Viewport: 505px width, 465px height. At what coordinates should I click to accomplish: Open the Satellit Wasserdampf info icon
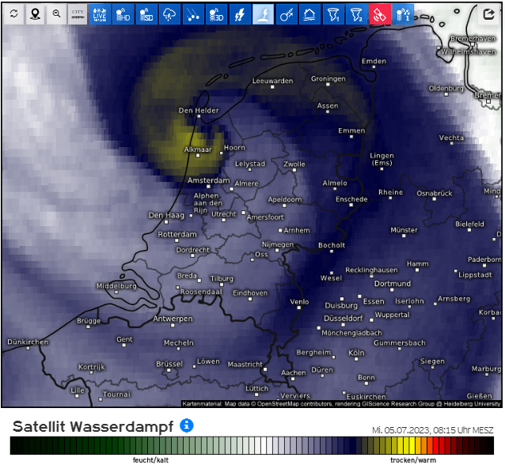coord(187,425)
